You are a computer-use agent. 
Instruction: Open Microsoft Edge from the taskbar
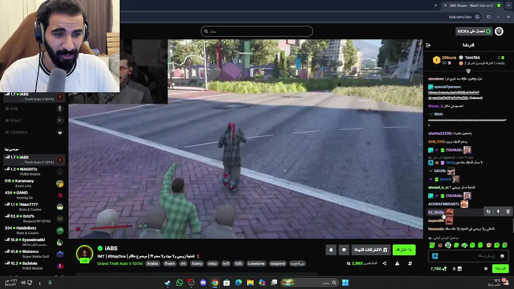pyautogui.click(x=239, y=283)
